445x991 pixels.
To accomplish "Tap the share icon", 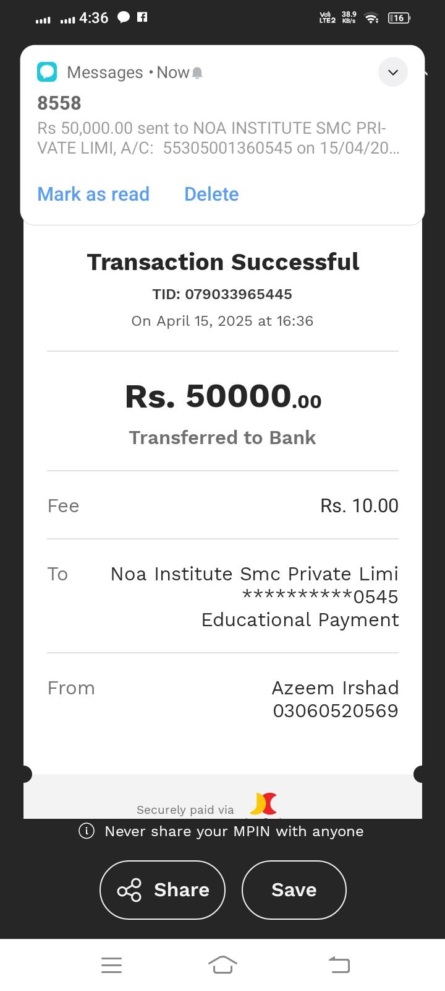I will point(130,890).
